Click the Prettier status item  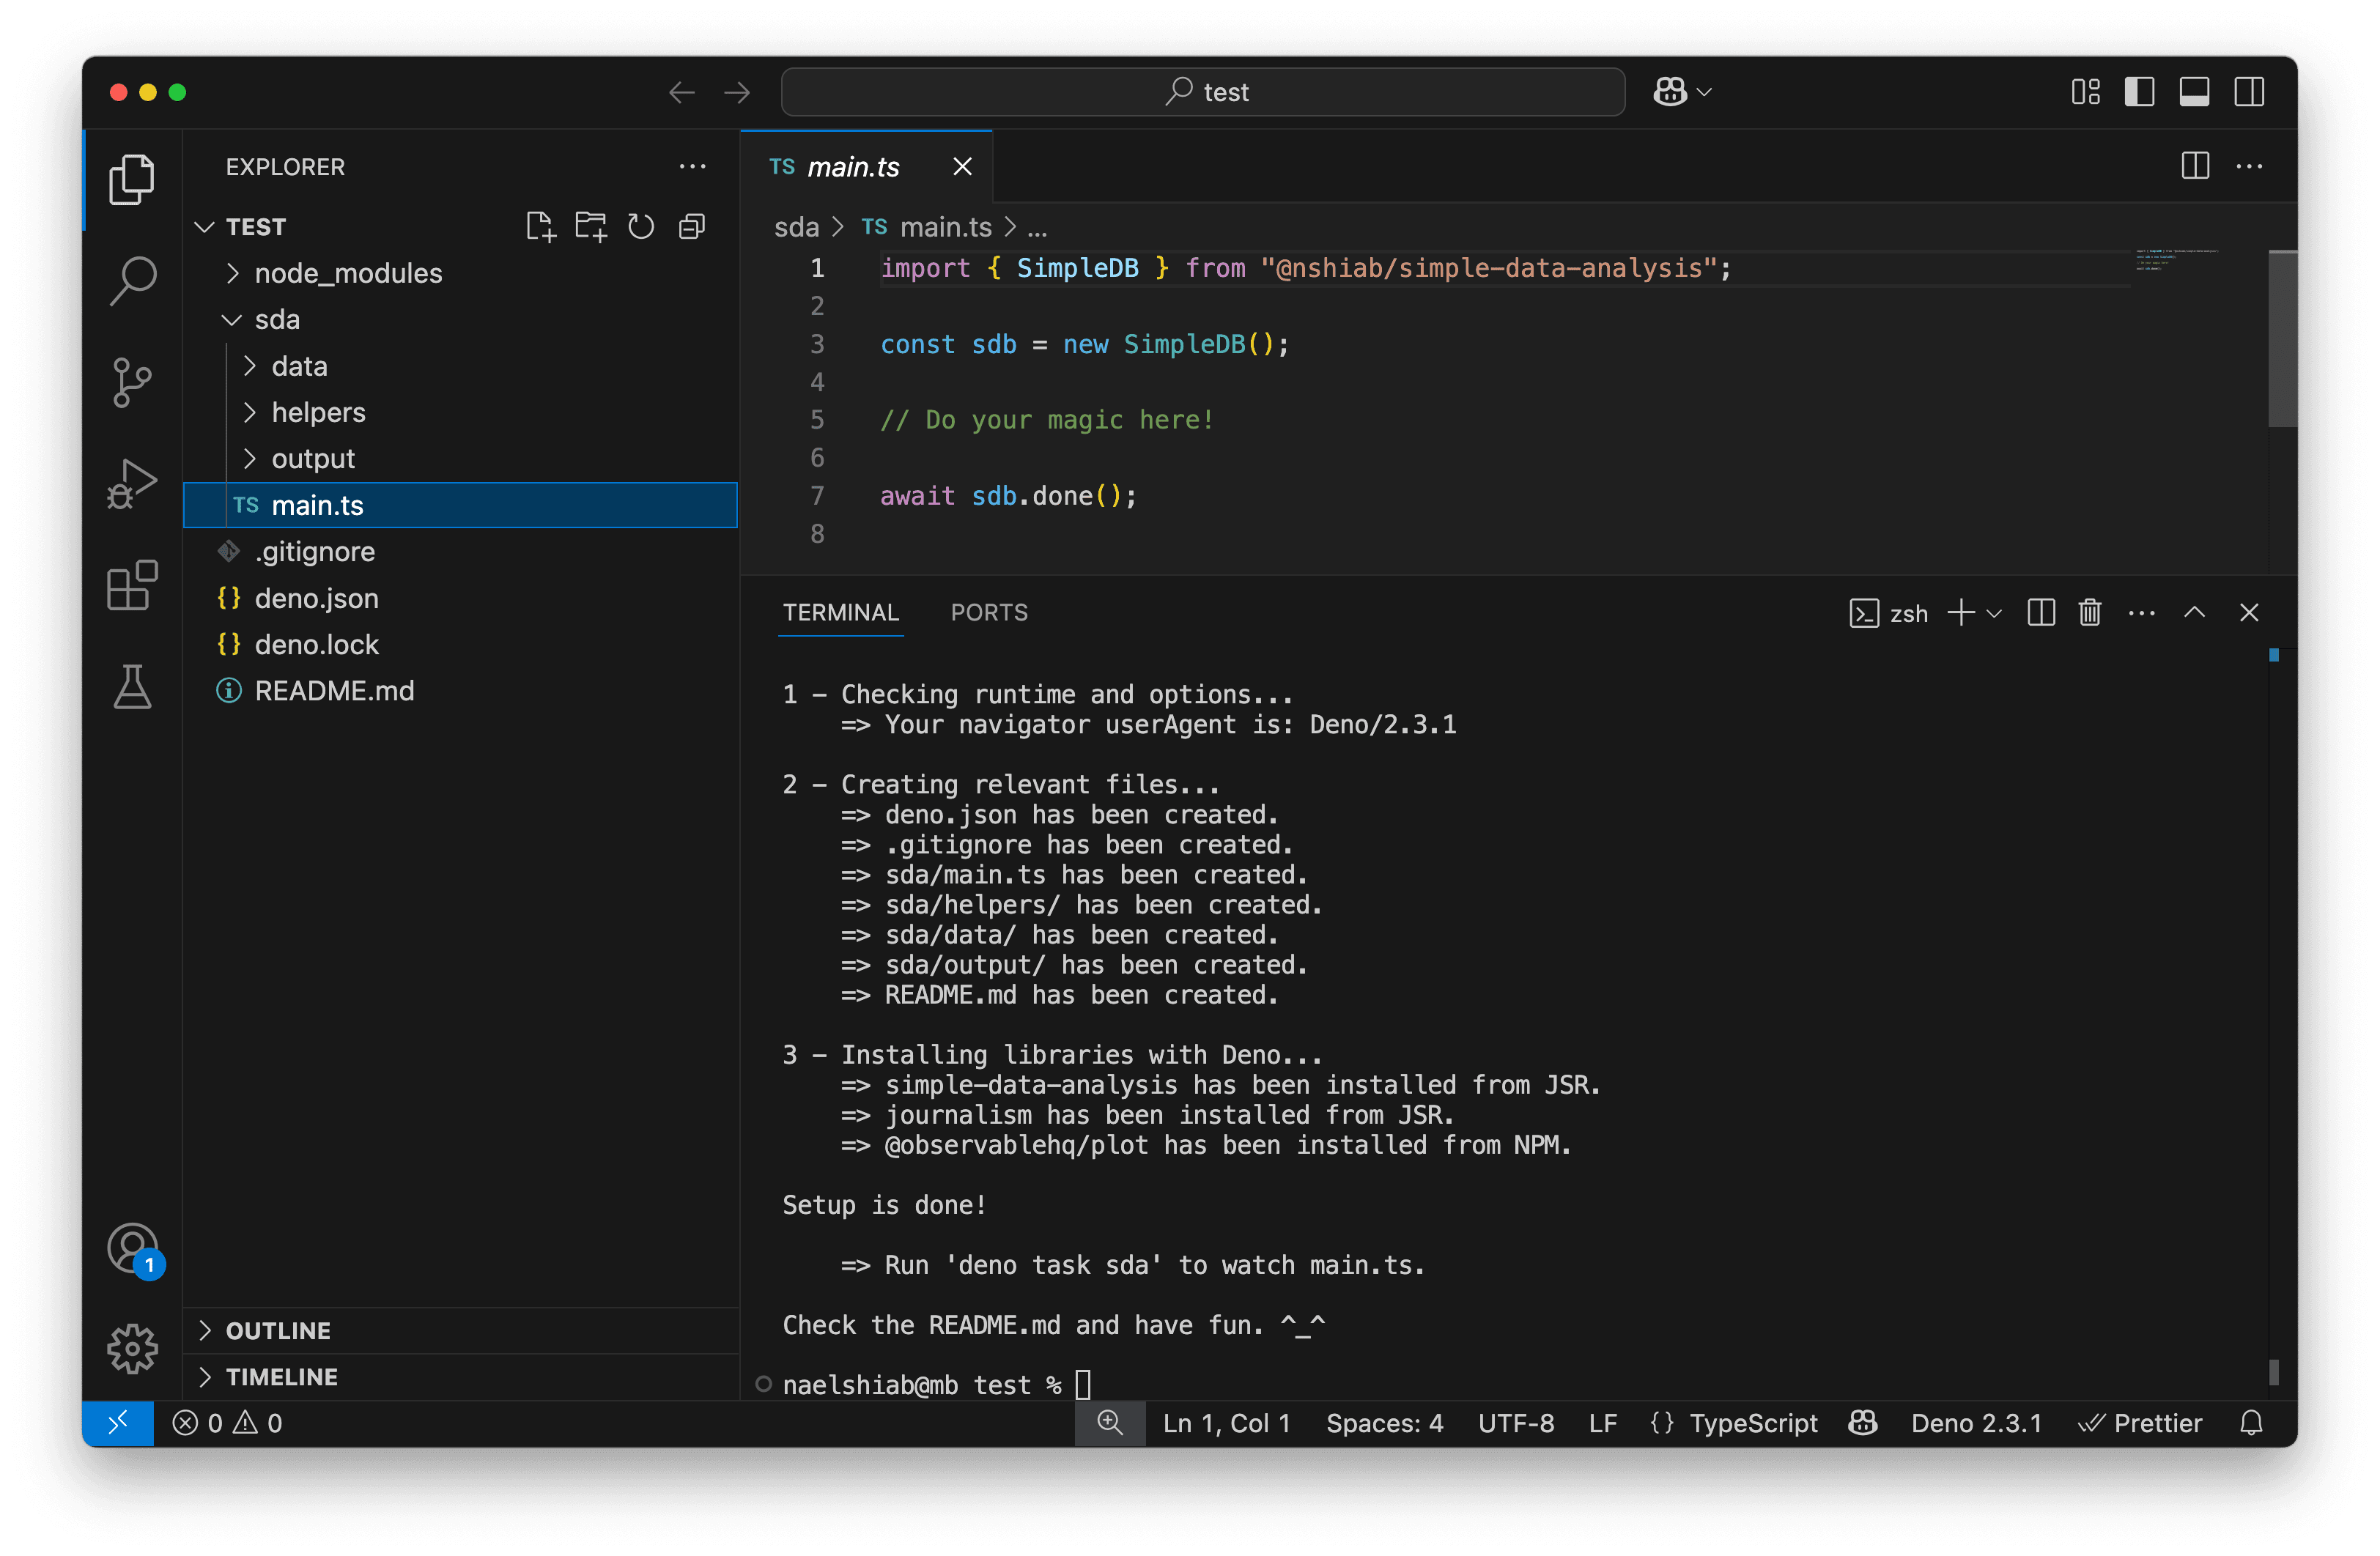(2140, 1423)
